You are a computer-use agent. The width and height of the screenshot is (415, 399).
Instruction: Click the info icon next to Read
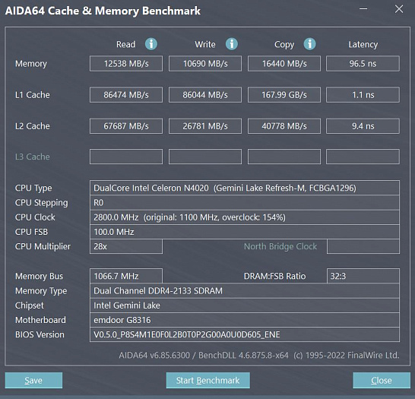[x=151, y=44]
